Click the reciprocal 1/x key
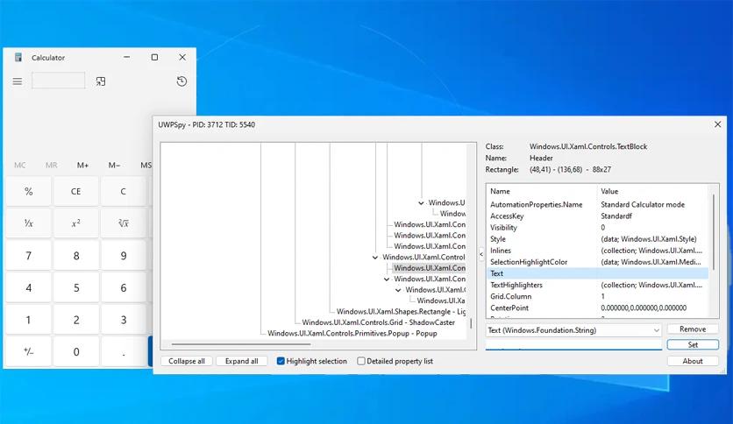Image resolution: width=733 pixels, height=424 pixels. (29, 223)
